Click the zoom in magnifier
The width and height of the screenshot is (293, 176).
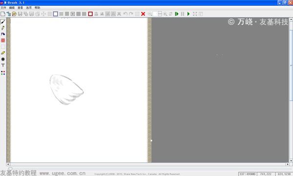click(x=165, y=14)
